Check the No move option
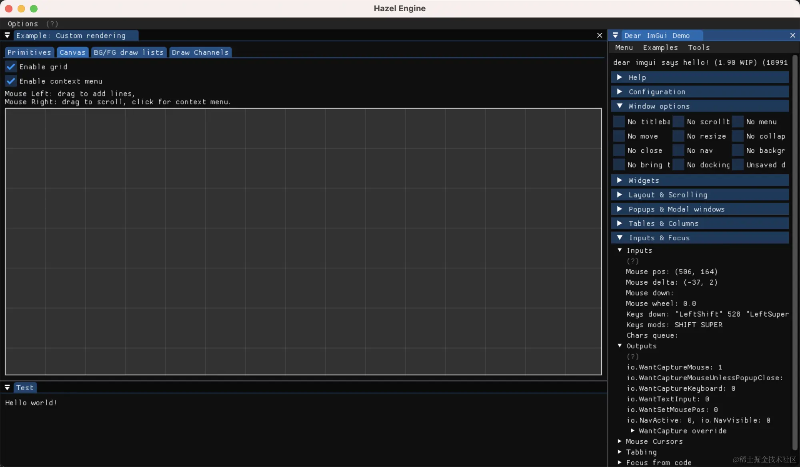The width and height of the screenshot is (800, 467). click(619, 136)
